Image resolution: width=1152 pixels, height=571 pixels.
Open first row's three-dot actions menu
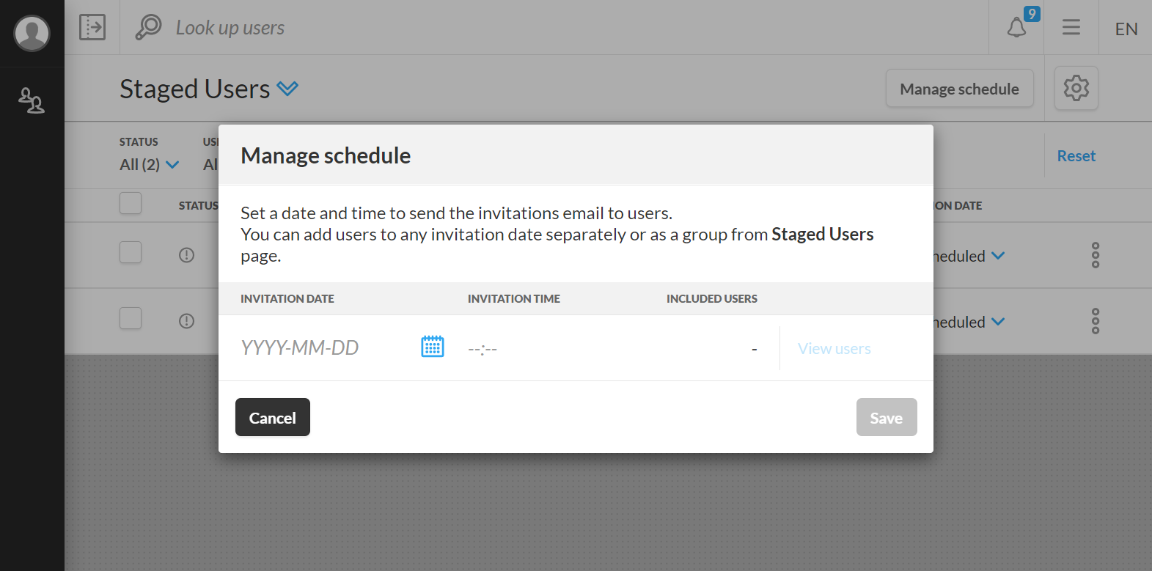coord(1095,255)
